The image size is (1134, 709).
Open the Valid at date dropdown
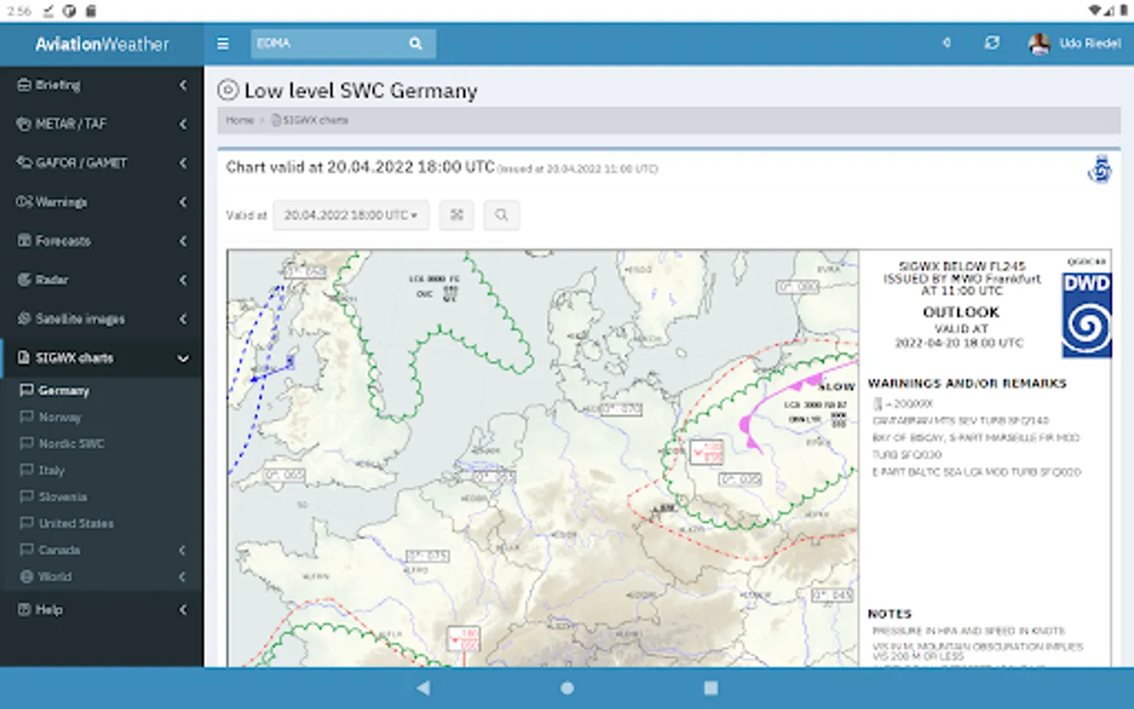point(350,215)
